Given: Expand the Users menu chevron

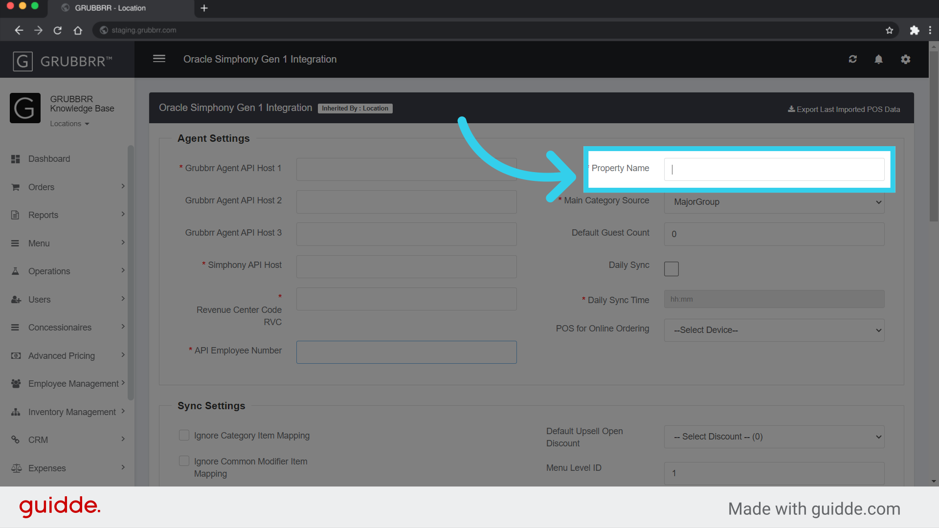Looking at the screenshot, I should [x=123, y=299].
